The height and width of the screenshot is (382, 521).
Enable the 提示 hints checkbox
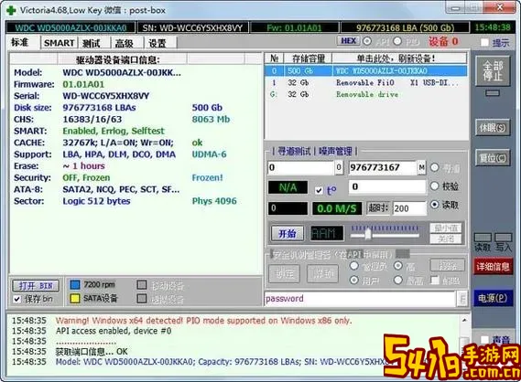tap(484, 42)
